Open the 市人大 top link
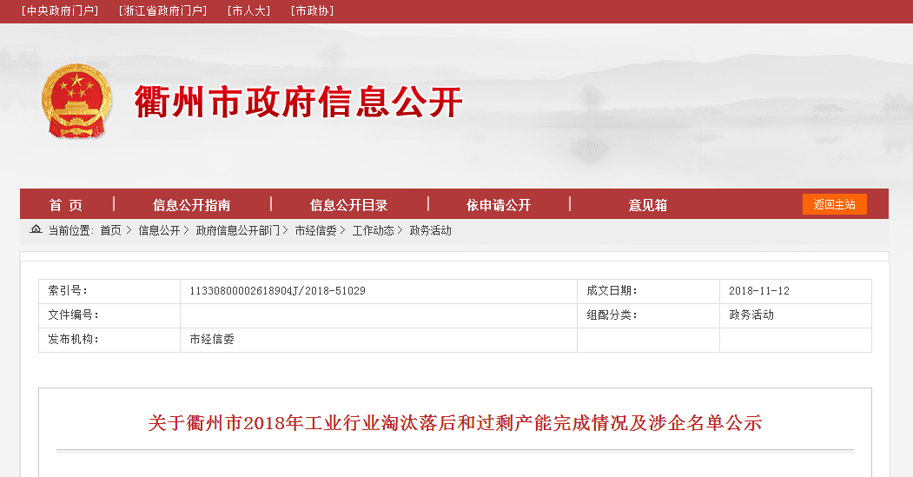 (x=248, y=11)
